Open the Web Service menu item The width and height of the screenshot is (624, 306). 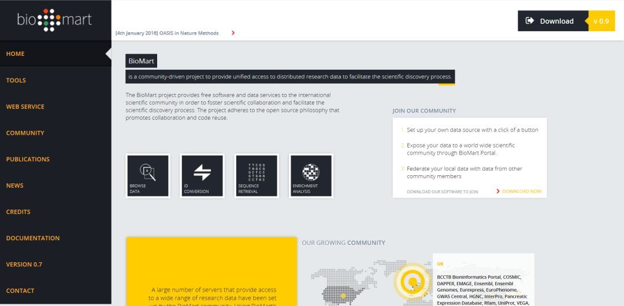(x=55, y=107)
